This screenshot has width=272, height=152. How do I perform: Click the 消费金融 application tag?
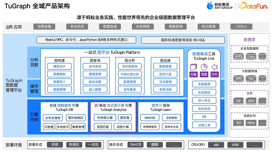tap(44, 27)
